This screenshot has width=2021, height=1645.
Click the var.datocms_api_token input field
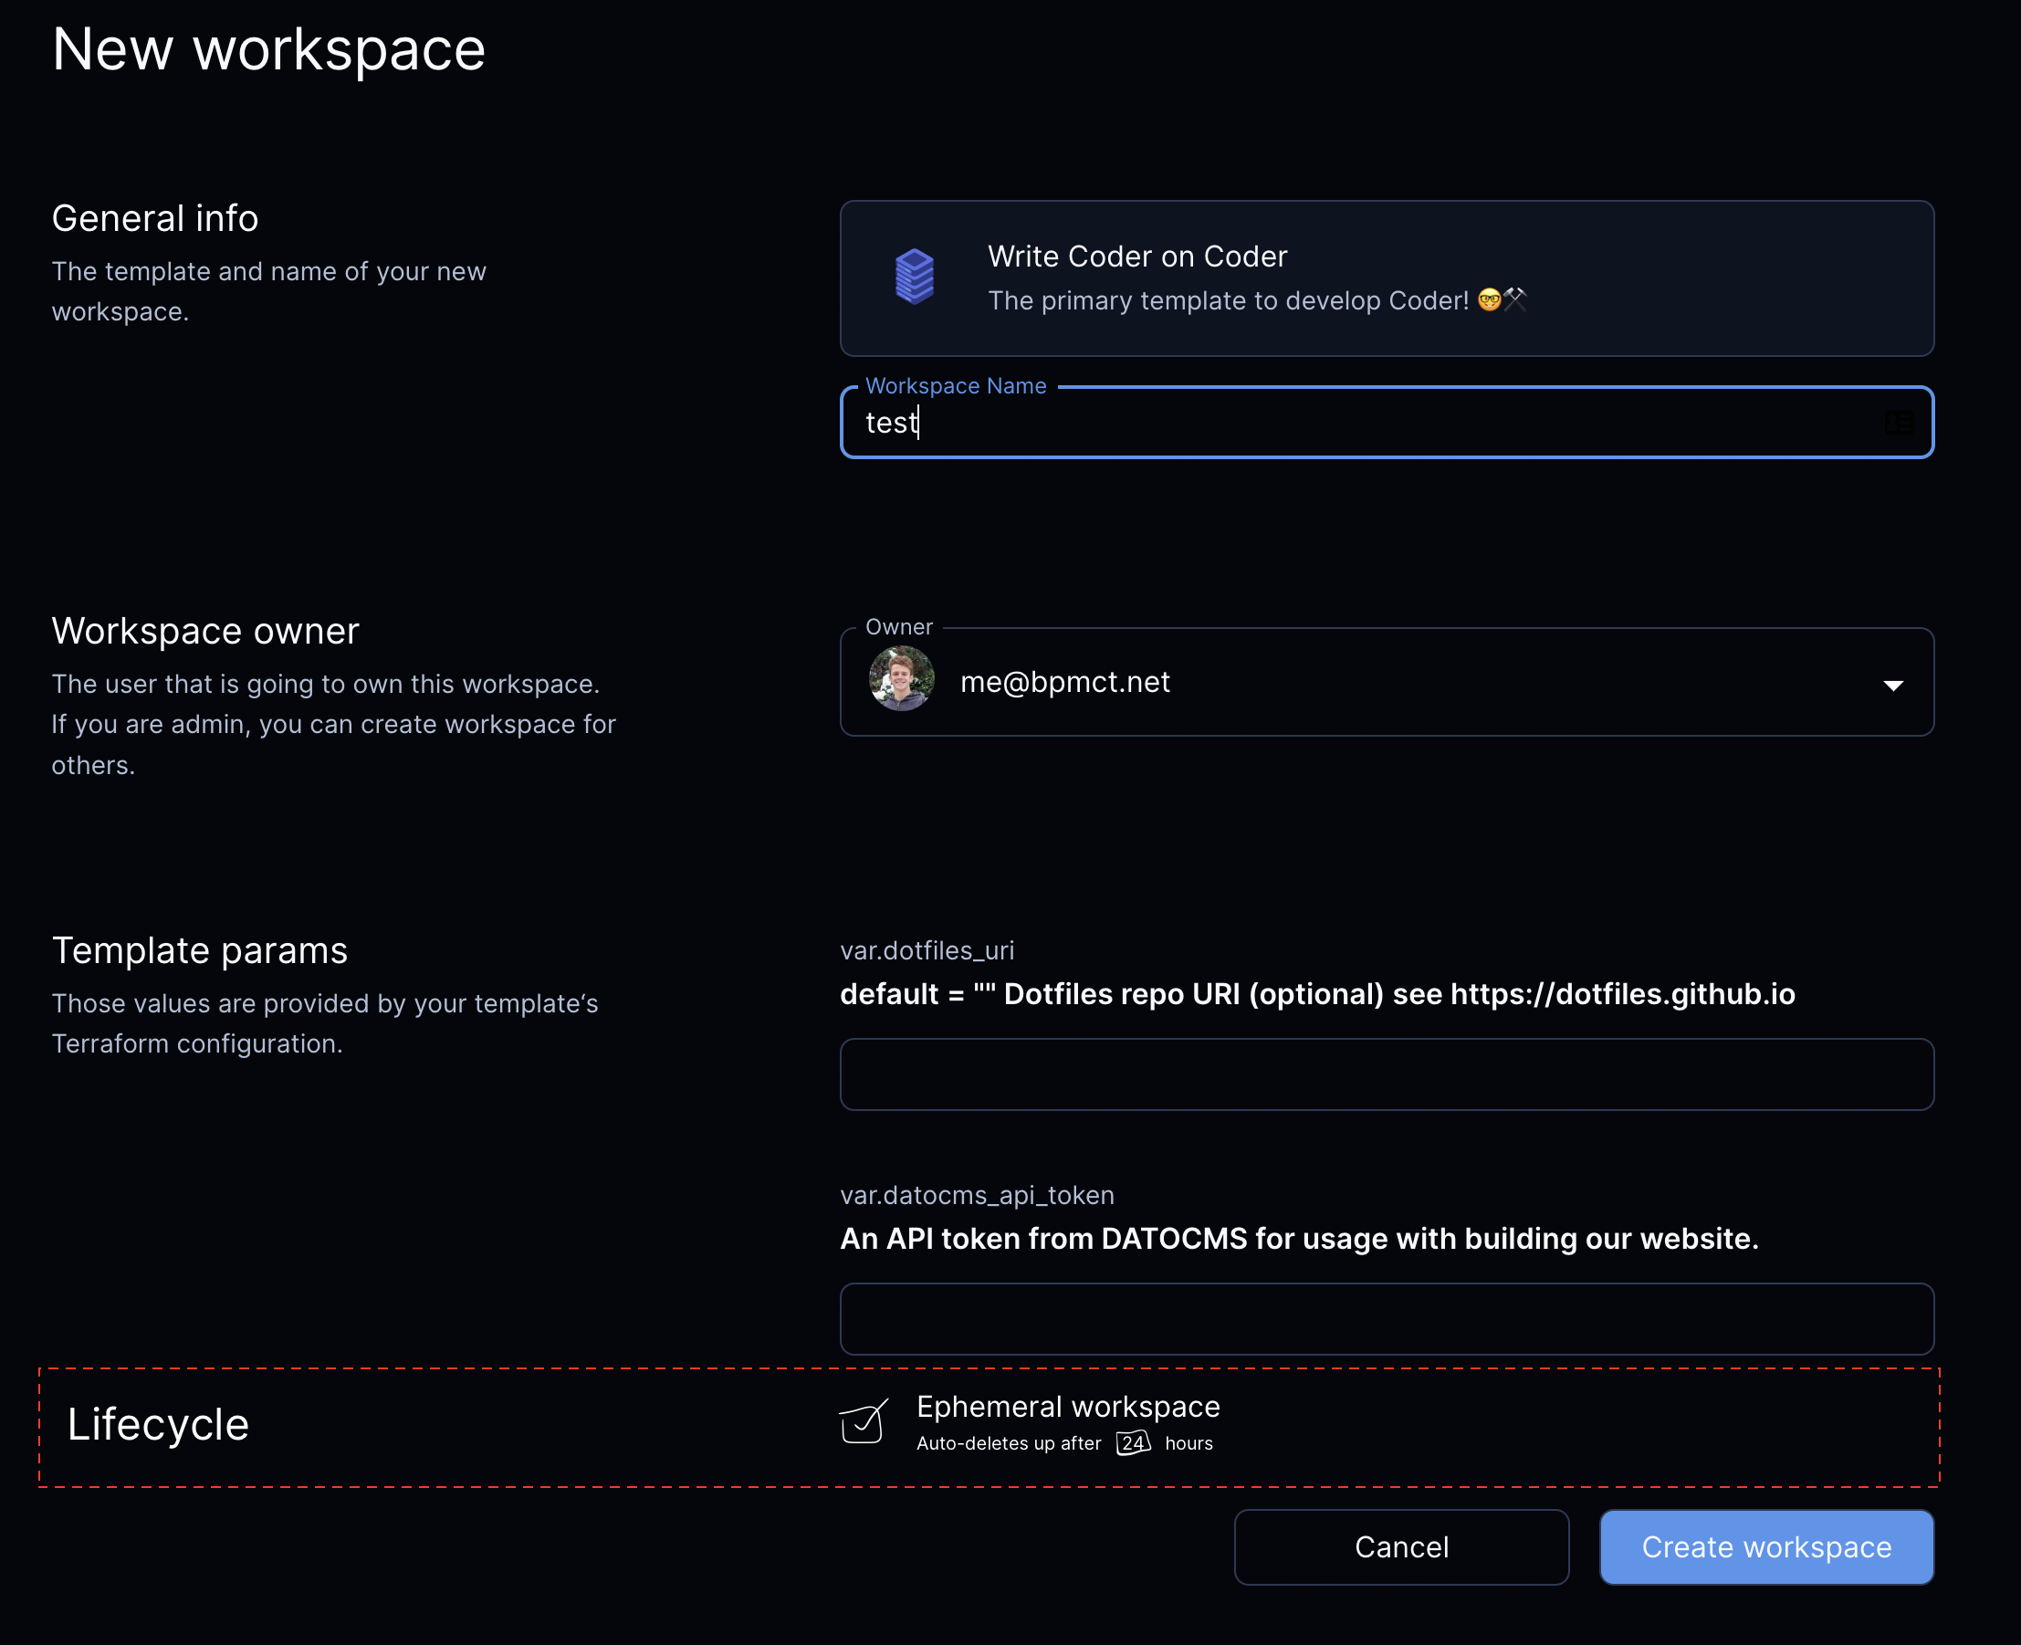(1387, 1319)
